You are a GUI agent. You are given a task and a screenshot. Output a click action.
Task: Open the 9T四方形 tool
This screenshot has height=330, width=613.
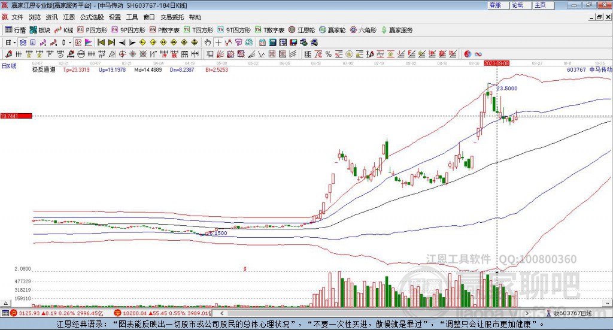click(234, 30)
